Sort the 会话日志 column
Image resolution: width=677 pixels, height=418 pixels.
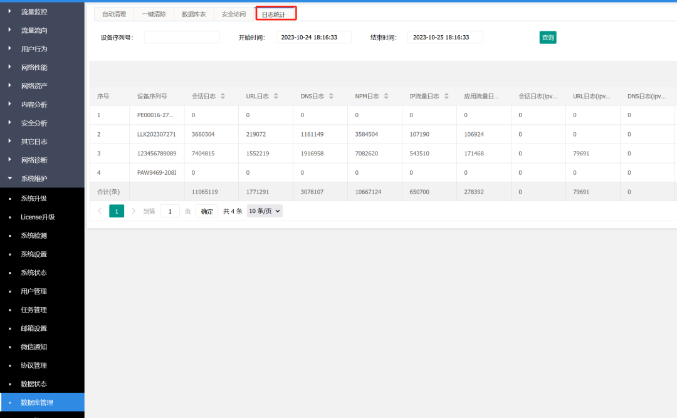click(223, 97)
